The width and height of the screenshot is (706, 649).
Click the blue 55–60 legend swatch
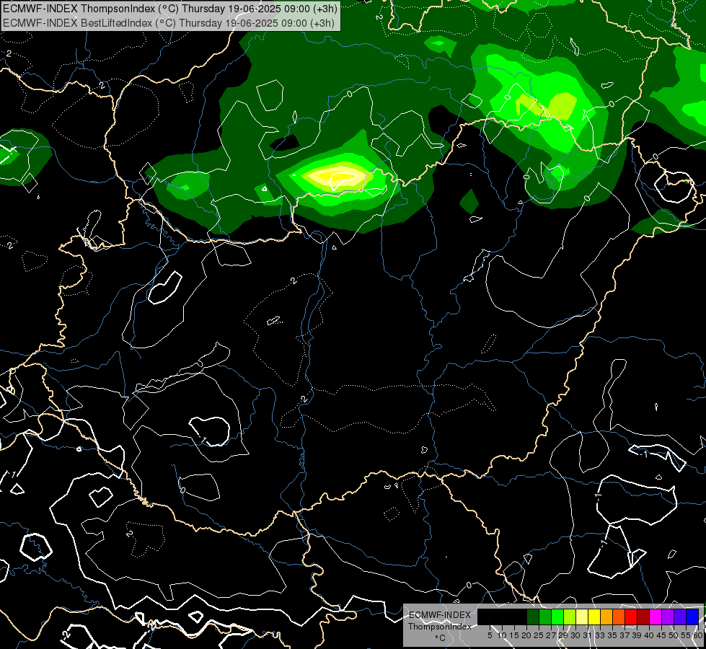point(692,617)
